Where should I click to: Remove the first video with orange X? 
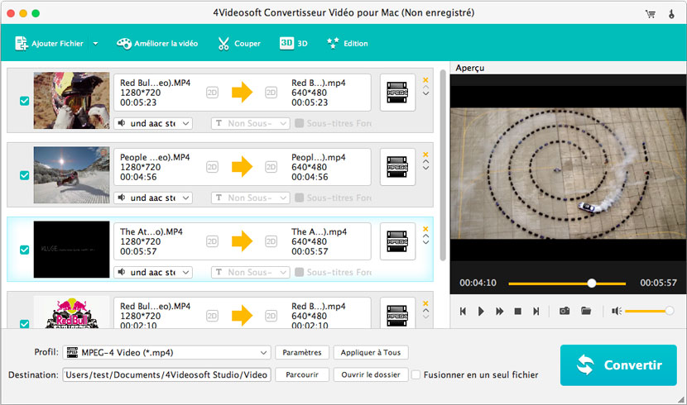click(425, 80)
